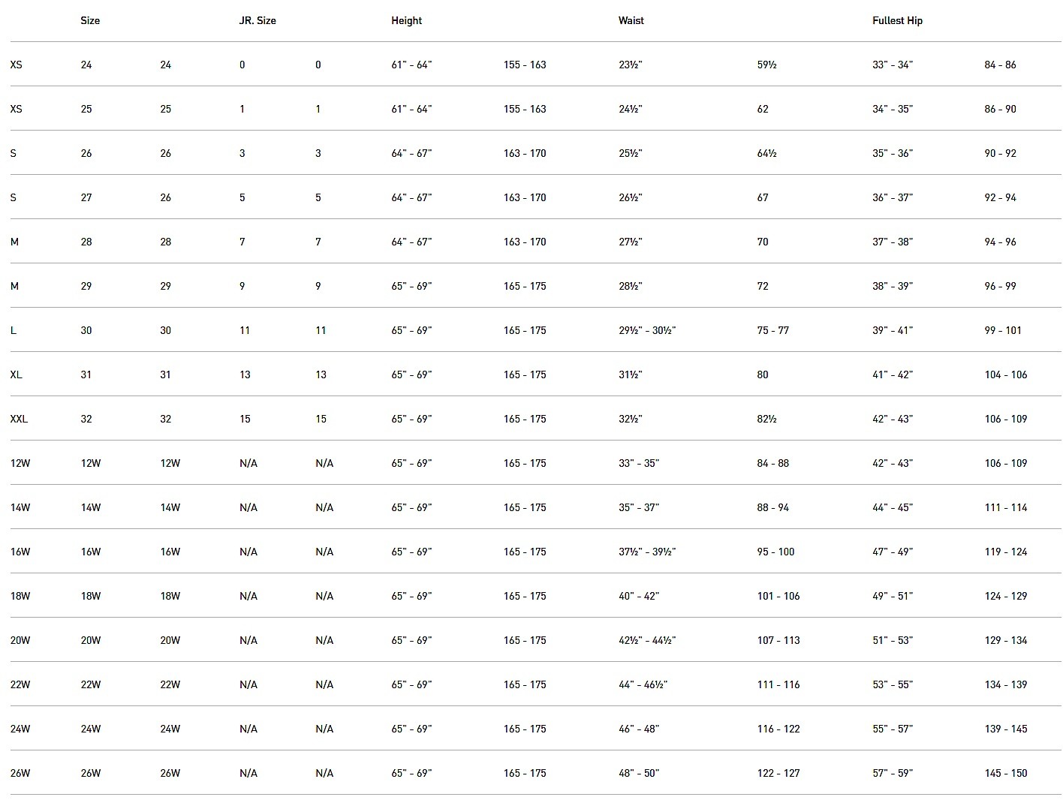Click the waist value 59½
Image resolution: width=1063 pixels, height=806 pixels.
coord(766,65)
